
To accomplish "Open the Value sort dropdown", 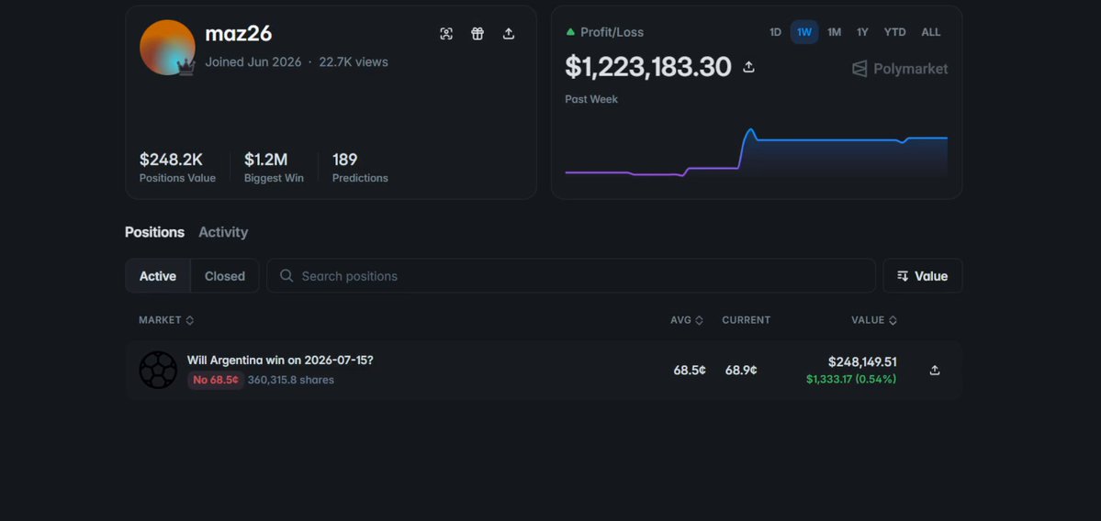I will point(923,275).
